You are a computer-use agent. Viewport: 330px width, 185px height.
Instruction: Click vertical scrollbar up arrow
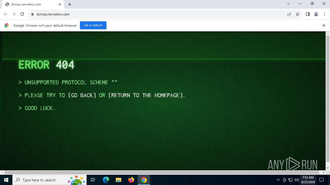tap(328, 33)
